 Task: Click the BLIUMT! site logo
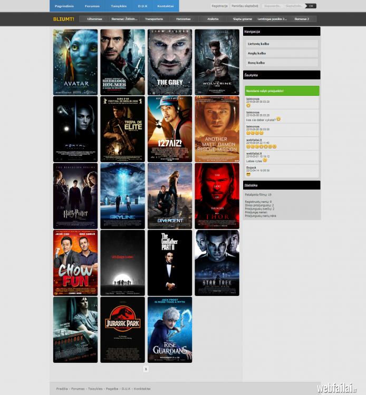(64, 19)
